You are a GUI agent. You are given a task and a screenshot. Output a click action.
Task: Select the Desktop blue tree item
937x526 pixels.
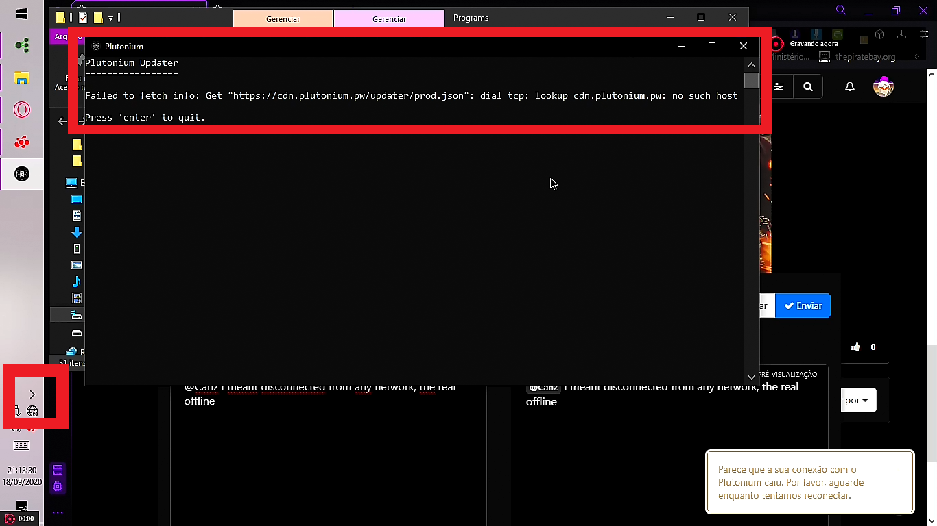pos(77,199)
